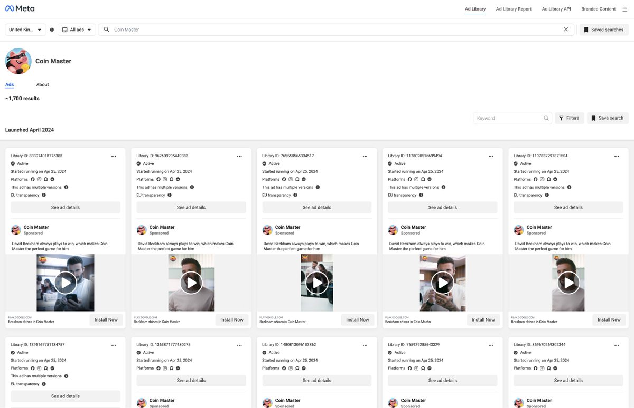The height and width of the screenshot is (408, 634).
Task: Click the Save search button
Action: point(607,118)
